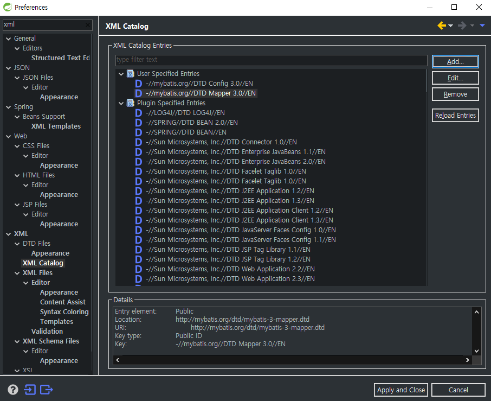This screenshot has width=491, height=401.
Task: Click the Details panel scroll down arrow
Action: point(476,351)
